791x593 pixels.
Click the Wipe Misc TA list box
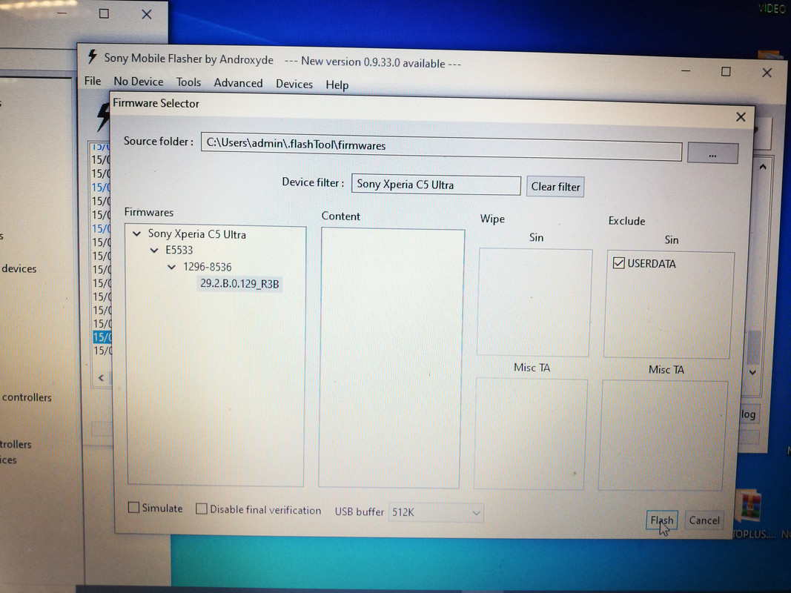[531, 434]
